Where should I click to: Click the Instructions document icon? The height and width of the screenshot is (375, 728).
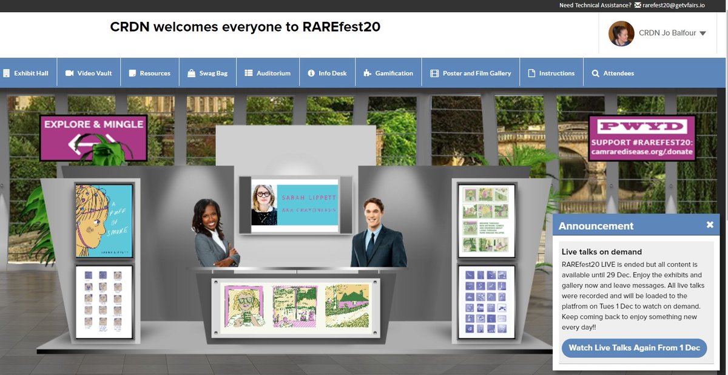click(x=531, y=73)
